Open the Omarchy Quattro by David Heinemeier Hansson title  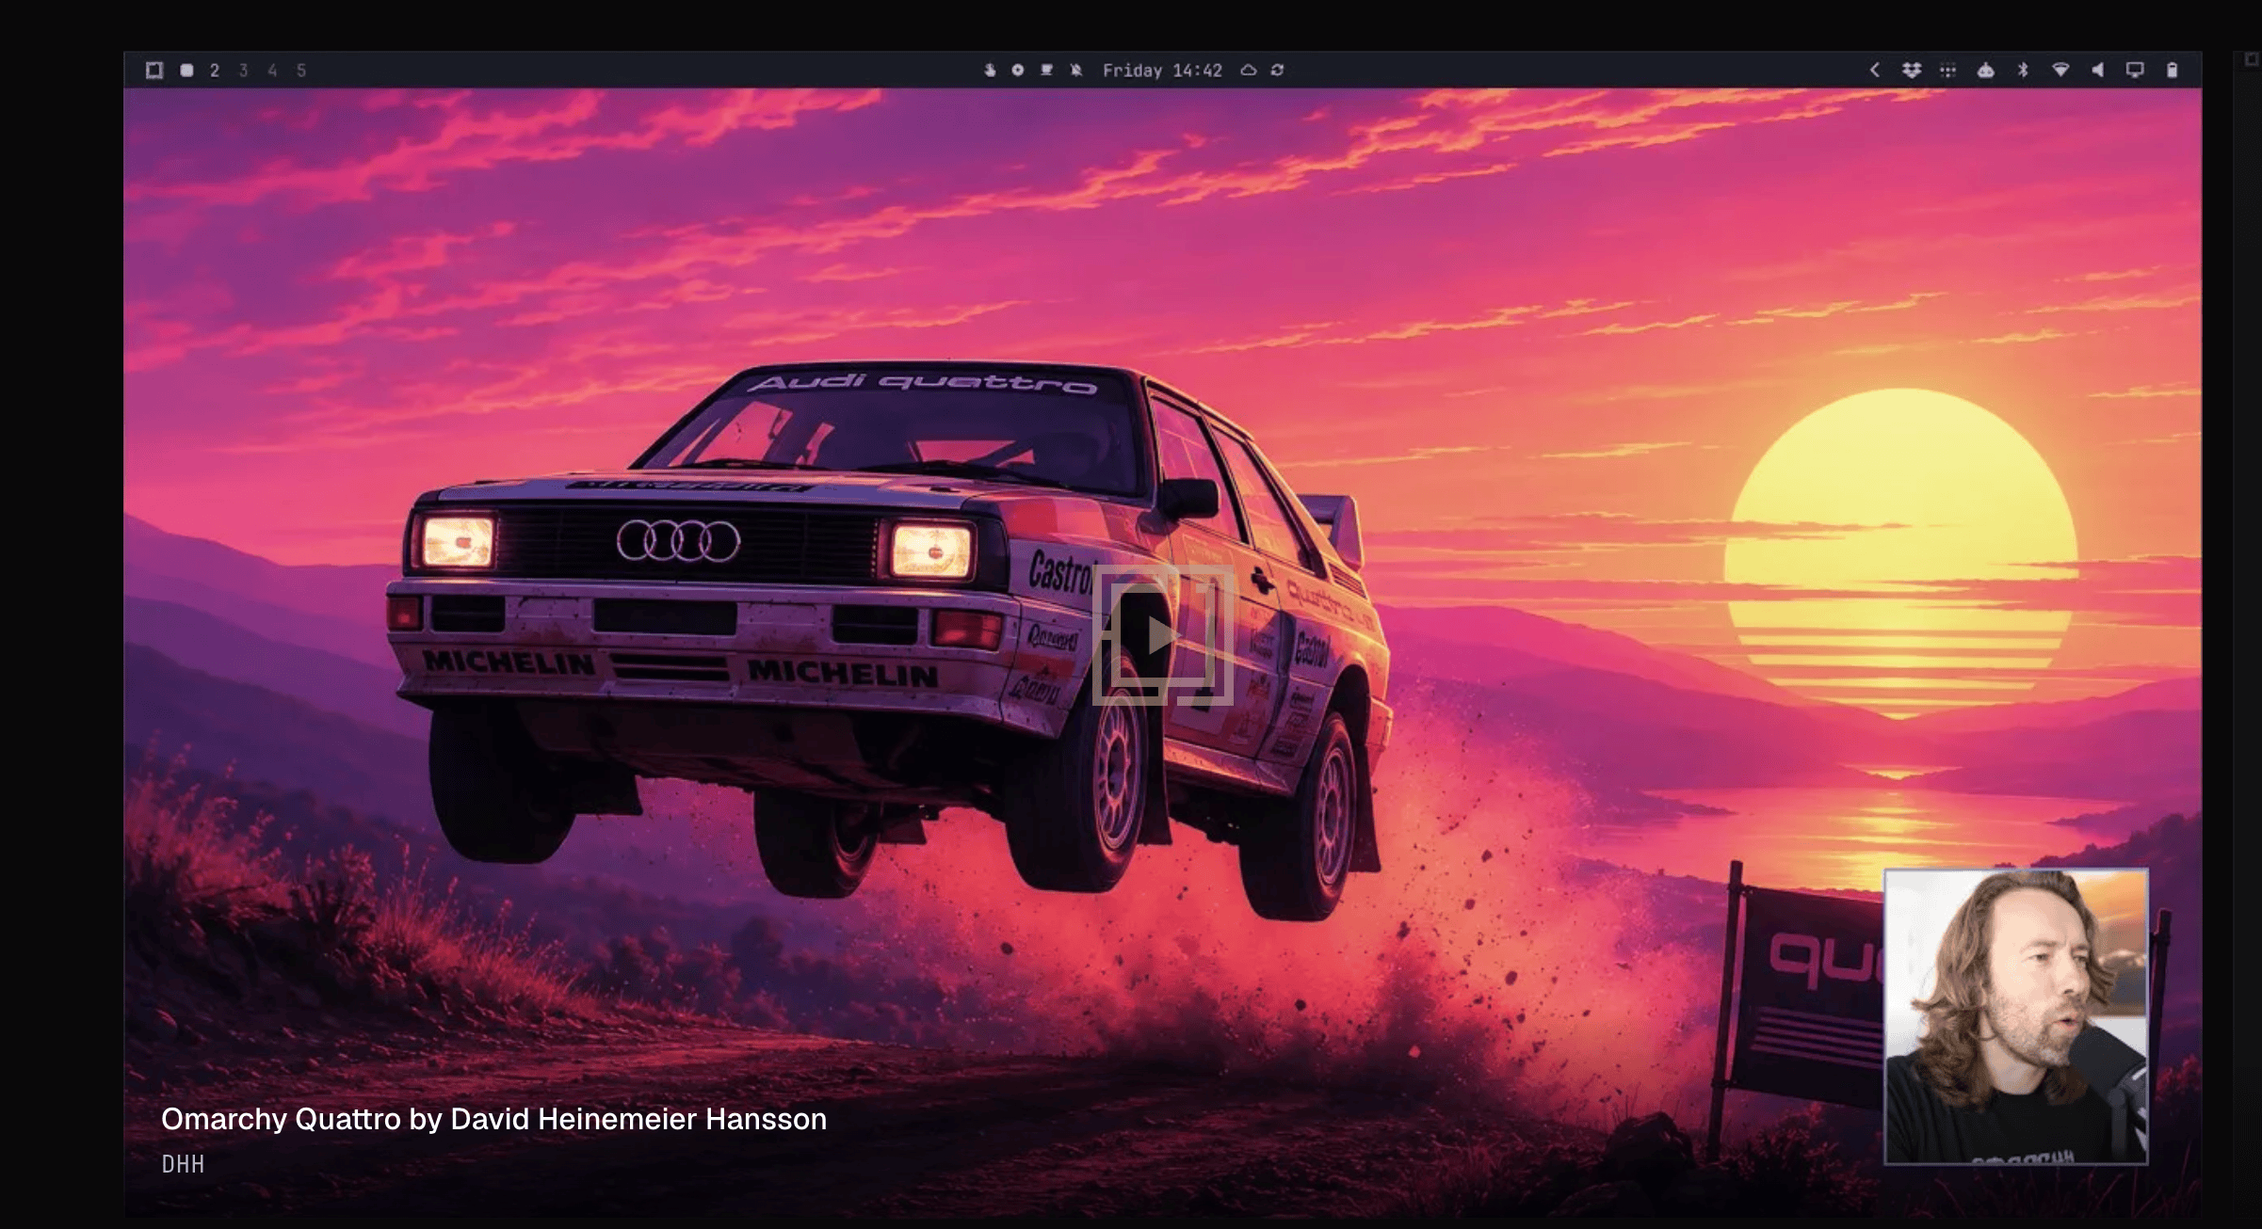click(493, 1119)
